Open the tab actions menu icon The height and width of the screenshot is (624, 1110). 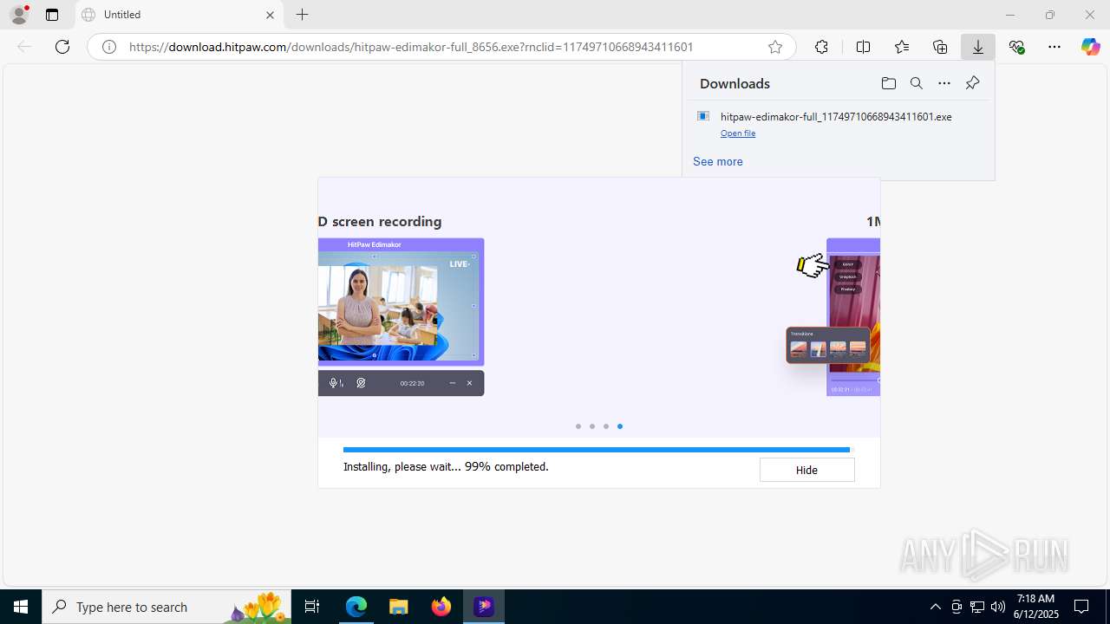(x=52, y=15)
